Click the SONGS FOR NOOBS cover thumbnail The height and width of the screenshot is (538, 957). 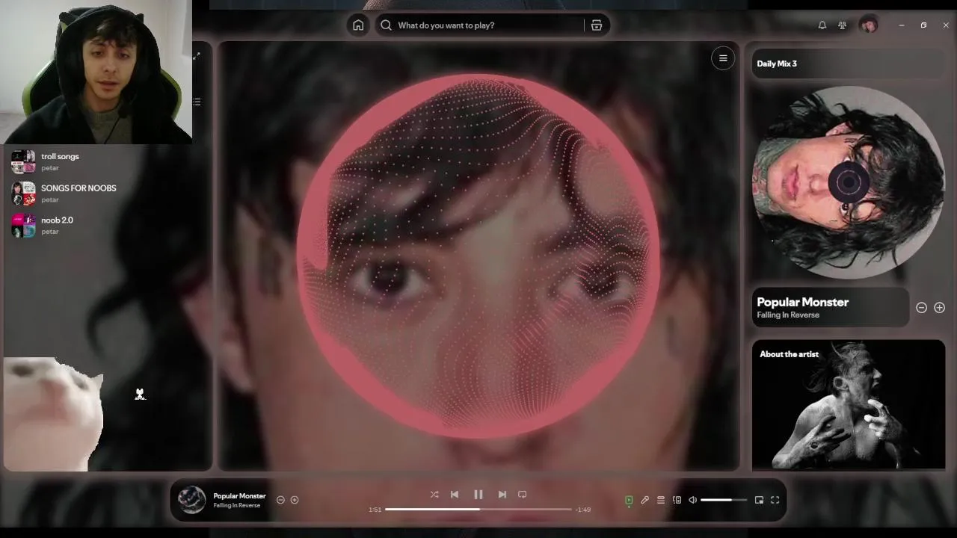(23, 194)
